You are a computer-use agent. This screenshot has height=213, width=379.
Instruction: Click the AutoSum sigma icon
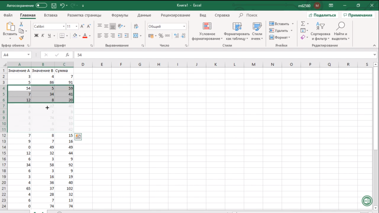303,24
